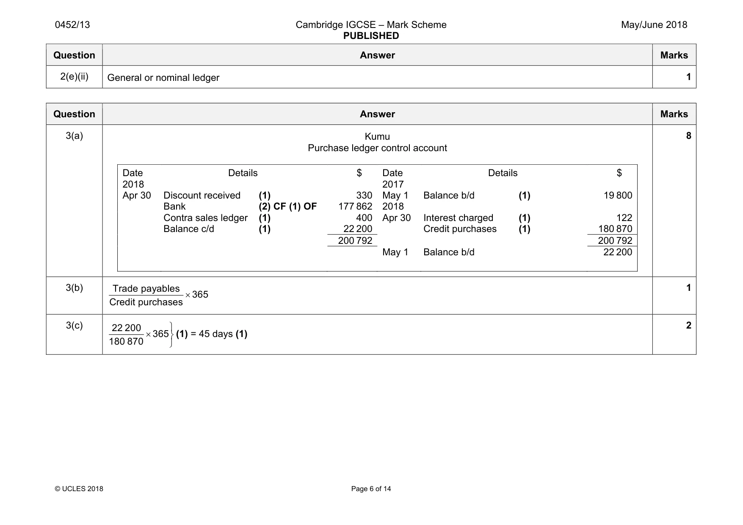Click the paper code '0452/13'
The width and height of the screenshot is (743, 525).
click(x=72, y=25)
